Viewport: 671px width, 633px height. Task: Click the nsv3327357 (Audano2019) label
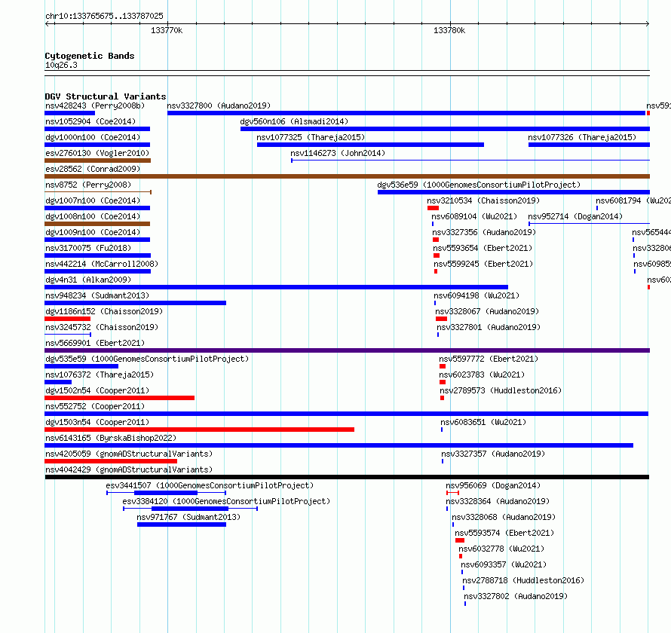pos(493,454)
